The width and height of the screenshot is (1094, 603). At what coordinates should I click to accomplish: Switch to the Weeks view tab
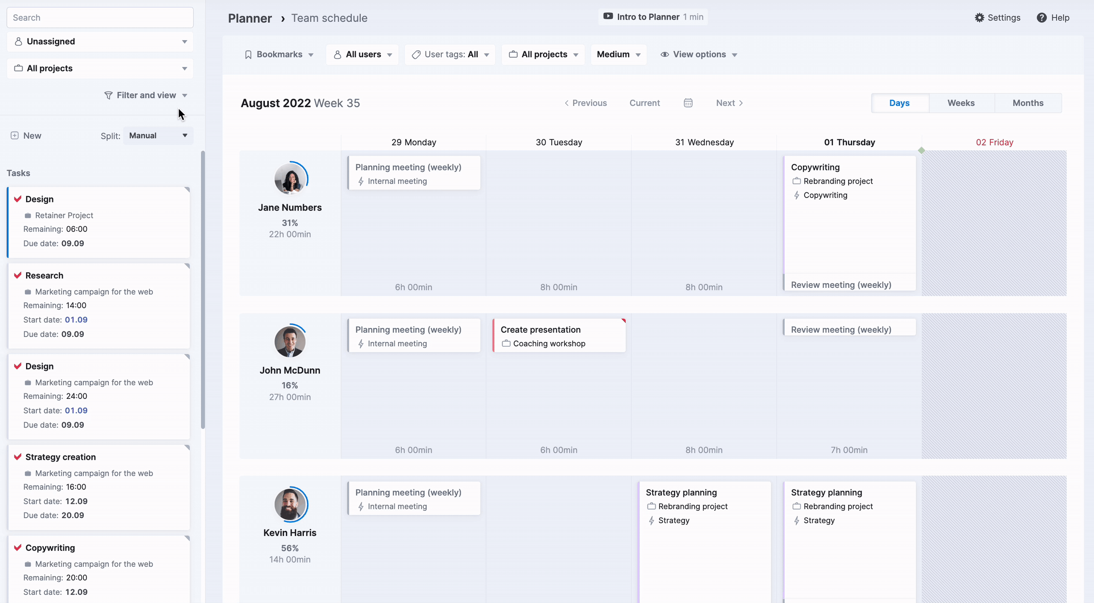961,103
